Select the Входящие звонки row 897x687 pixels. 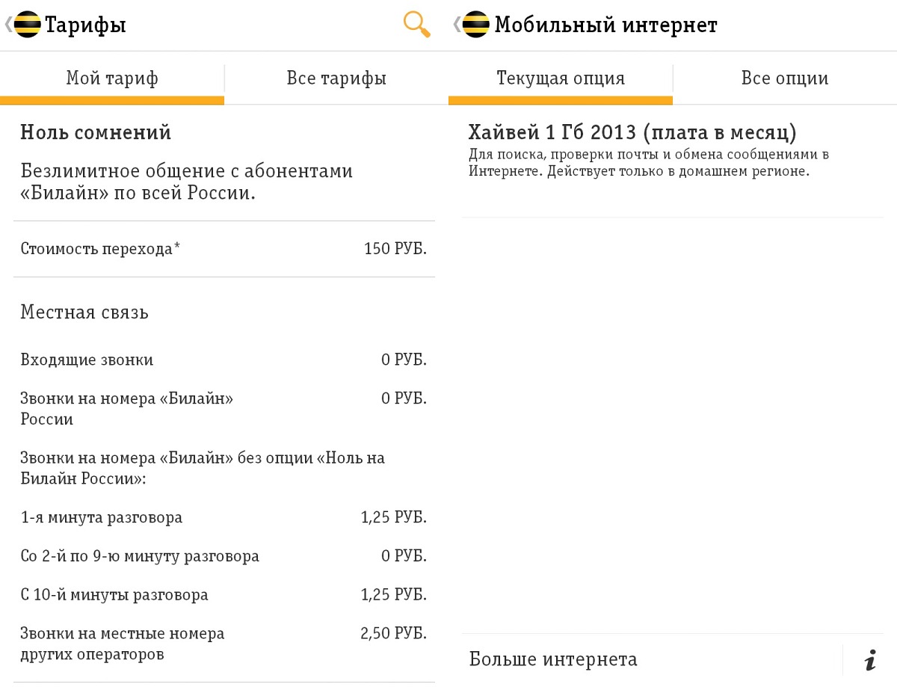pos(224,360)
